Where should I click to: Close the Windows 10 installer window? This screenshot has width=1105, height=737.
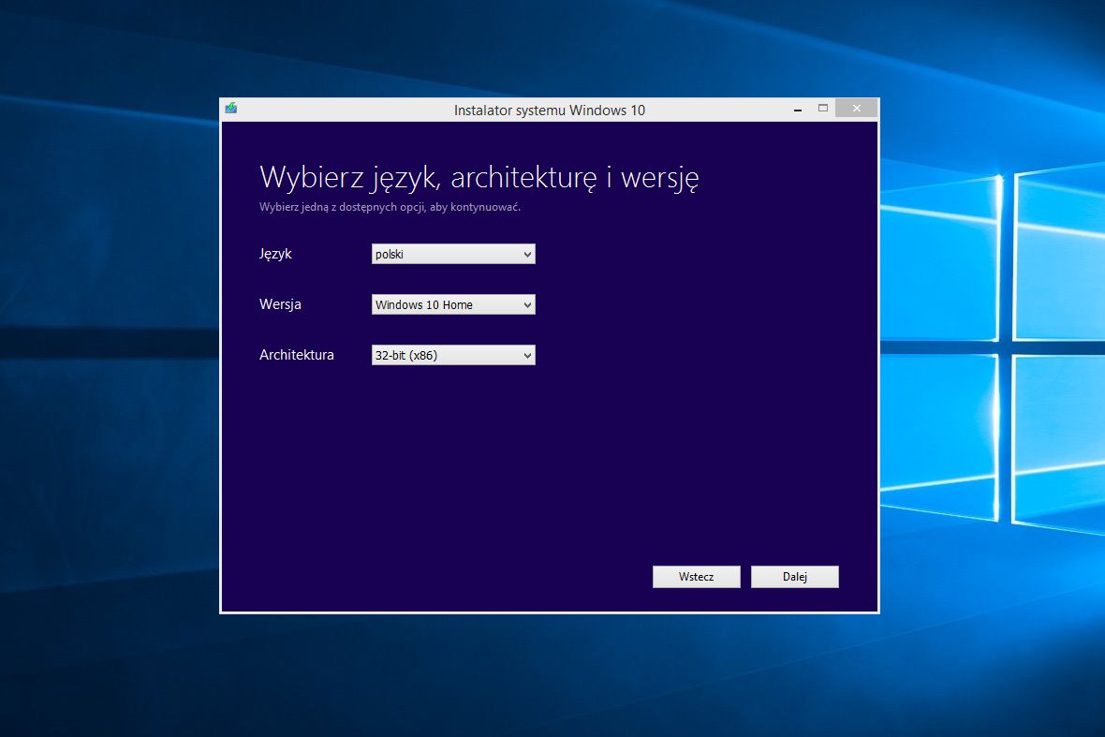click(x=856, y=109)
